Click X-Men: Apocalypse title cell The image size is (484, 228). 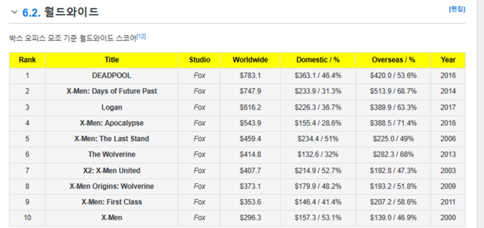[x=111, y=123]
